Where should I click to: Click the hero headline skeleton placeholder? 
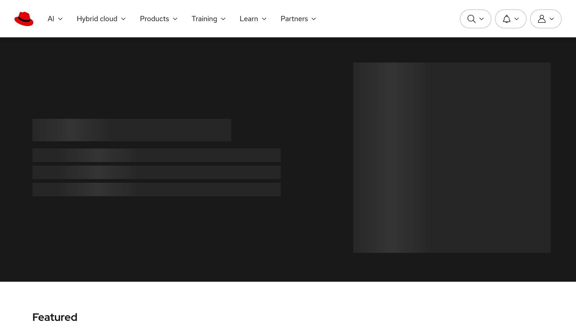(132, 130)
